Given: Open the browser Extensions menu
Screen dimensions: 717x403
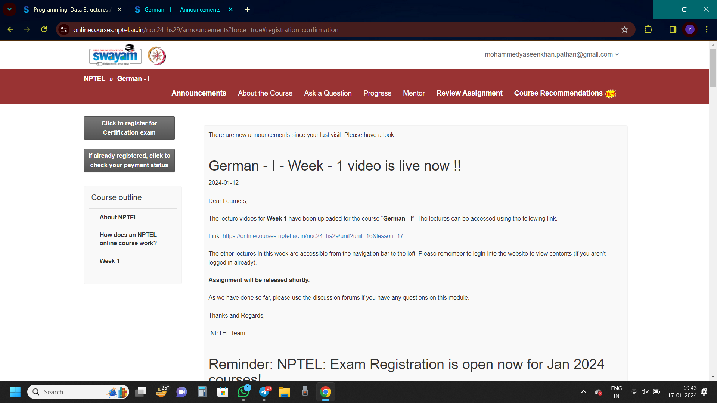Looking at the screenshot, I should tap(648, 29).
